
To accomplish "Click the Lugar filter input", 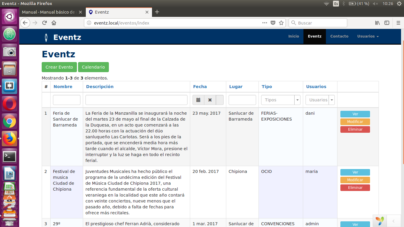I will click(242, 100).
